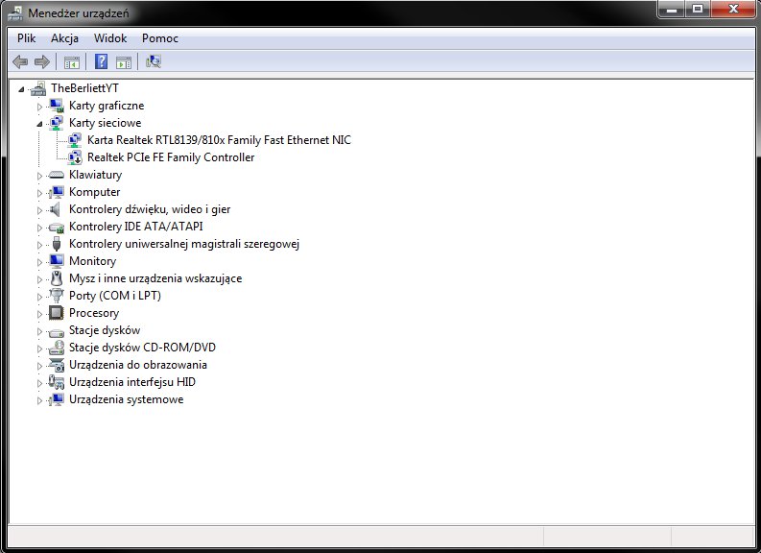Expand Urządzenia interfejsu HID node

[x=39, y=383]
